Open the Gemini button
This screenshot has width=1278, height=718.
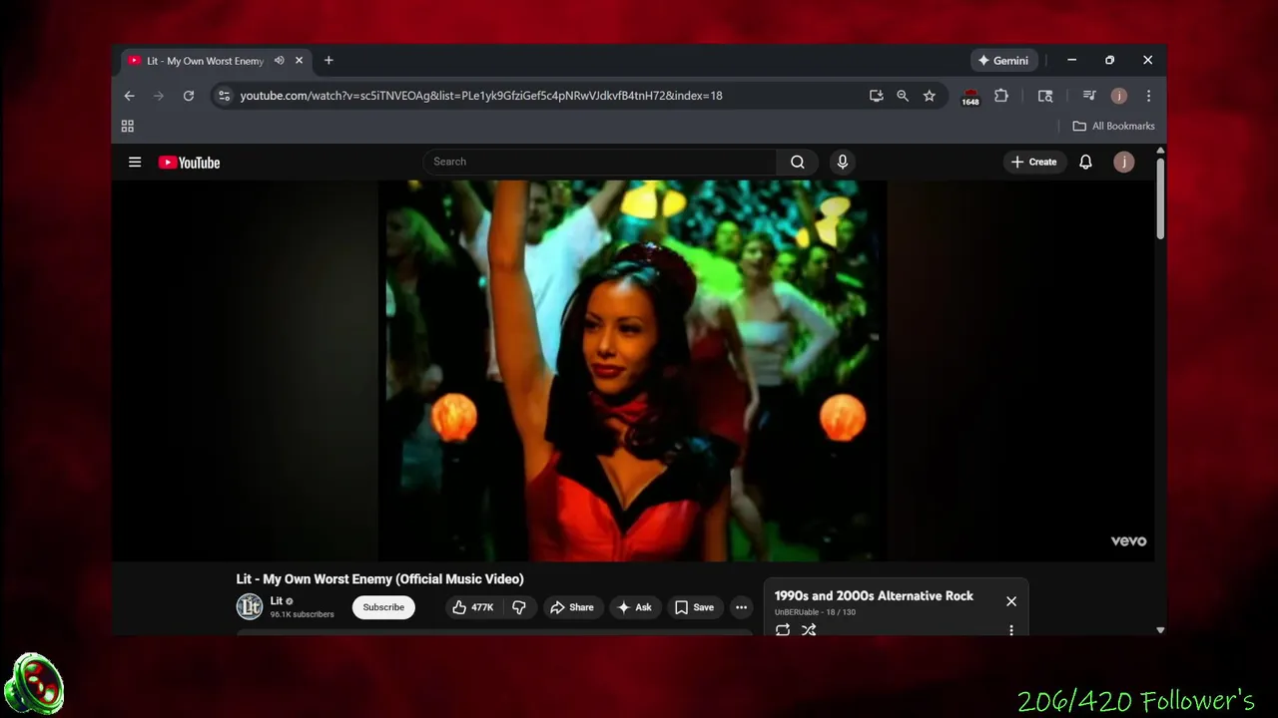coord(1003,61)
